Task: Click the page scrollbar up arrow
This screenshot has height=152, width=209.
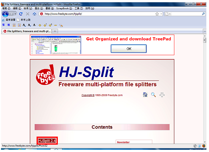Action: coord(205,36)
